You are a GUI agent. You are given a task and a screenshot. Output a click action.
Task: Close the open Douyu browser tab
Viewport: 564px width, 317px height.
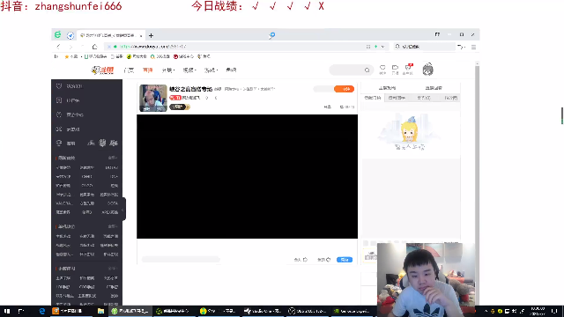coord(141,35)
